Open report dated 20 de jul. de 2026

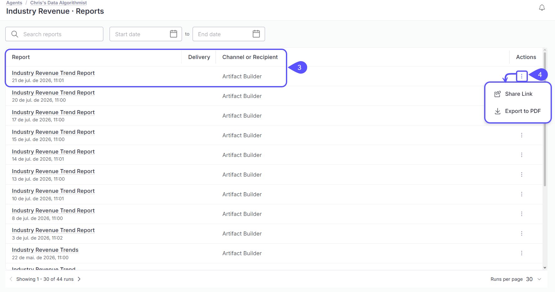tap(53, 93)
